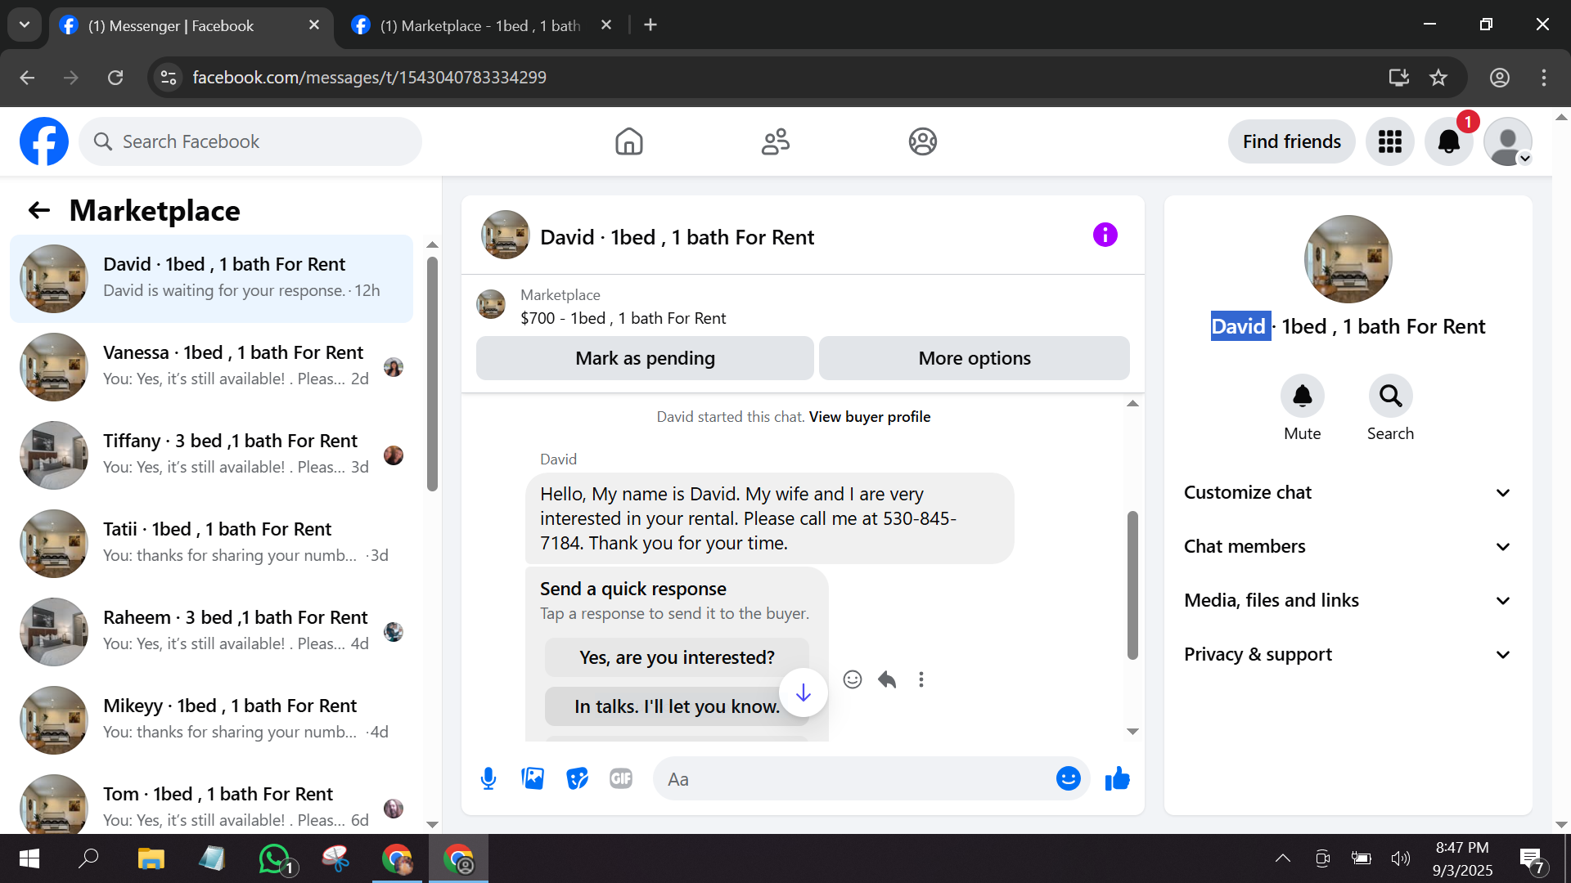This screenshot has height=883, width=1571.
Task: Click the More options button
Action: pyautogui.click(x=975, y=358)
